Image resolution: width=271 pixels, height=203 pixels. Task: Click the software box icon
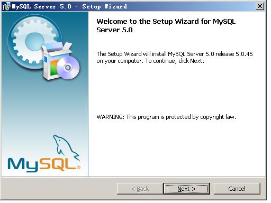[x=57, y=61]
